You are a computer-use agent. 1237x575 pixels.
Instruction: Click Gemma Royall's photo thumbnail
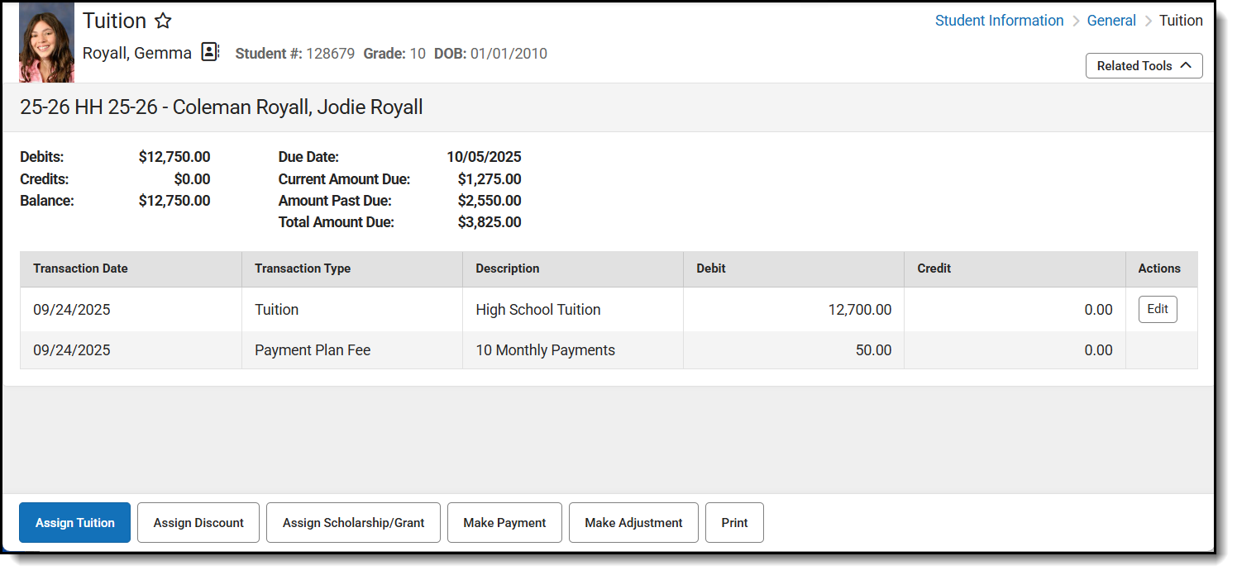coord(45,42)
